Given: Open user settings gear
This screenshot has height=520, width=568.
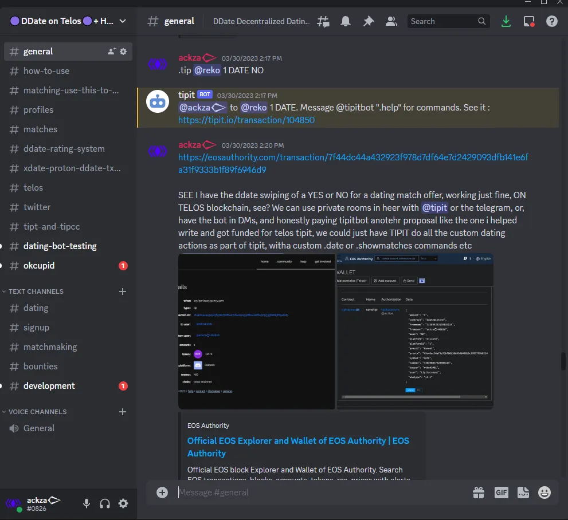Looking at the screenshot, I should (123, 503).
